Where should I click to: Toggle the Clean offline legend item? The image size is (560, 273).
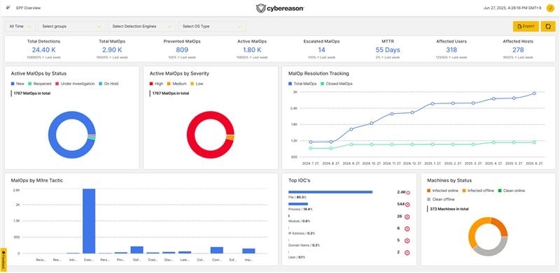(441, 199)
